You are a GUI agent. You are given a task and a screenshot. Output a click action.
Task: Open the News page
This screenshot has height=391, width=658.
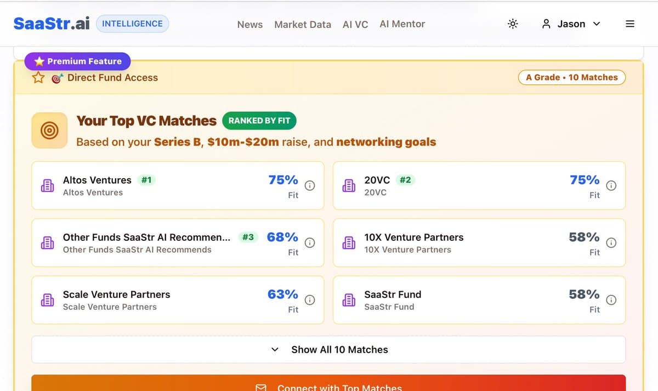[x=249, y=24]
